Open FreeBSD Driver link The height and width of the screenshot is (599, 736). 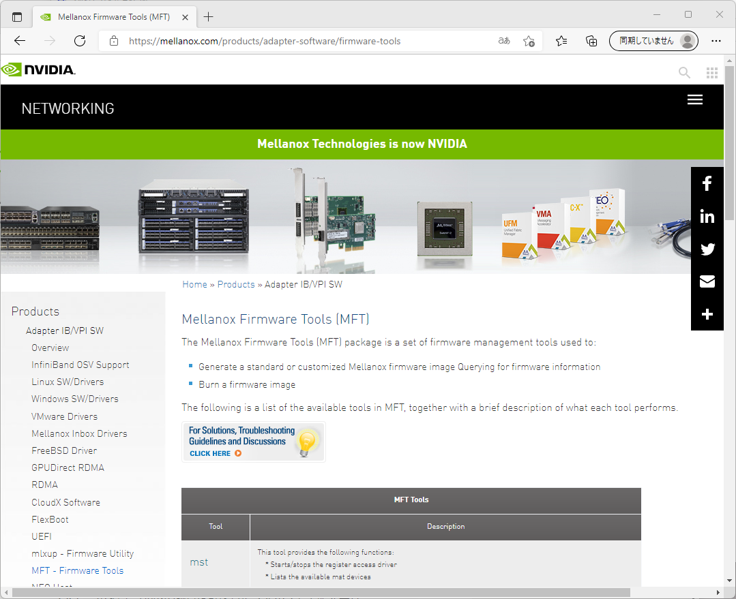64,450
